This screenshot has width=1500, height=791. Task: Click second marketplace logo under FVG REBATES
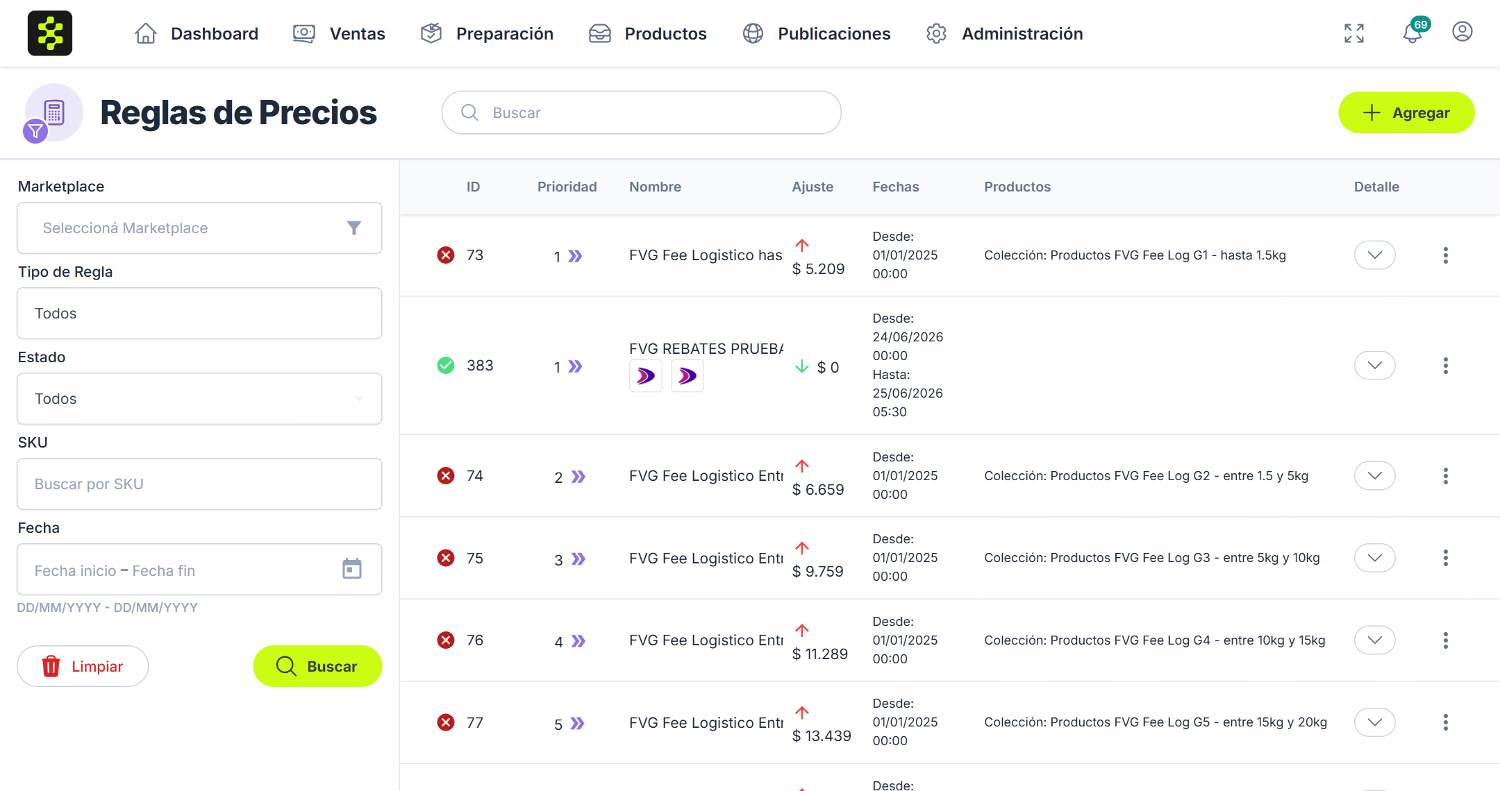click(x=687, y=376)
